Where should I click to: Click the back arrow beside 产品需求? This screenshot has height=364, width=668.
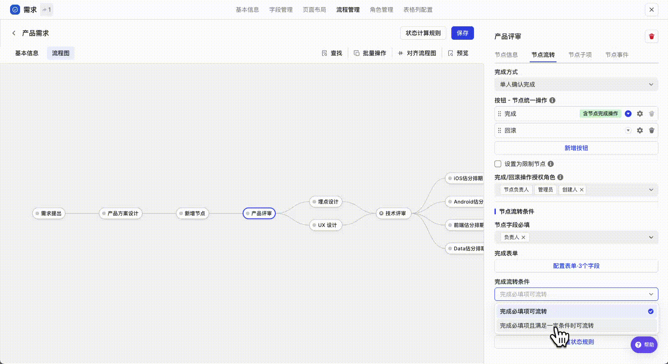14,33
